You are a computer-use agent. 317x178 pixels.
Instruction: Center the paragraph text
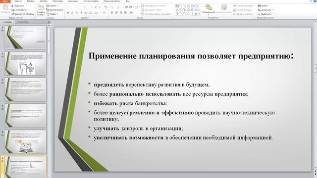tap(116, 13)
